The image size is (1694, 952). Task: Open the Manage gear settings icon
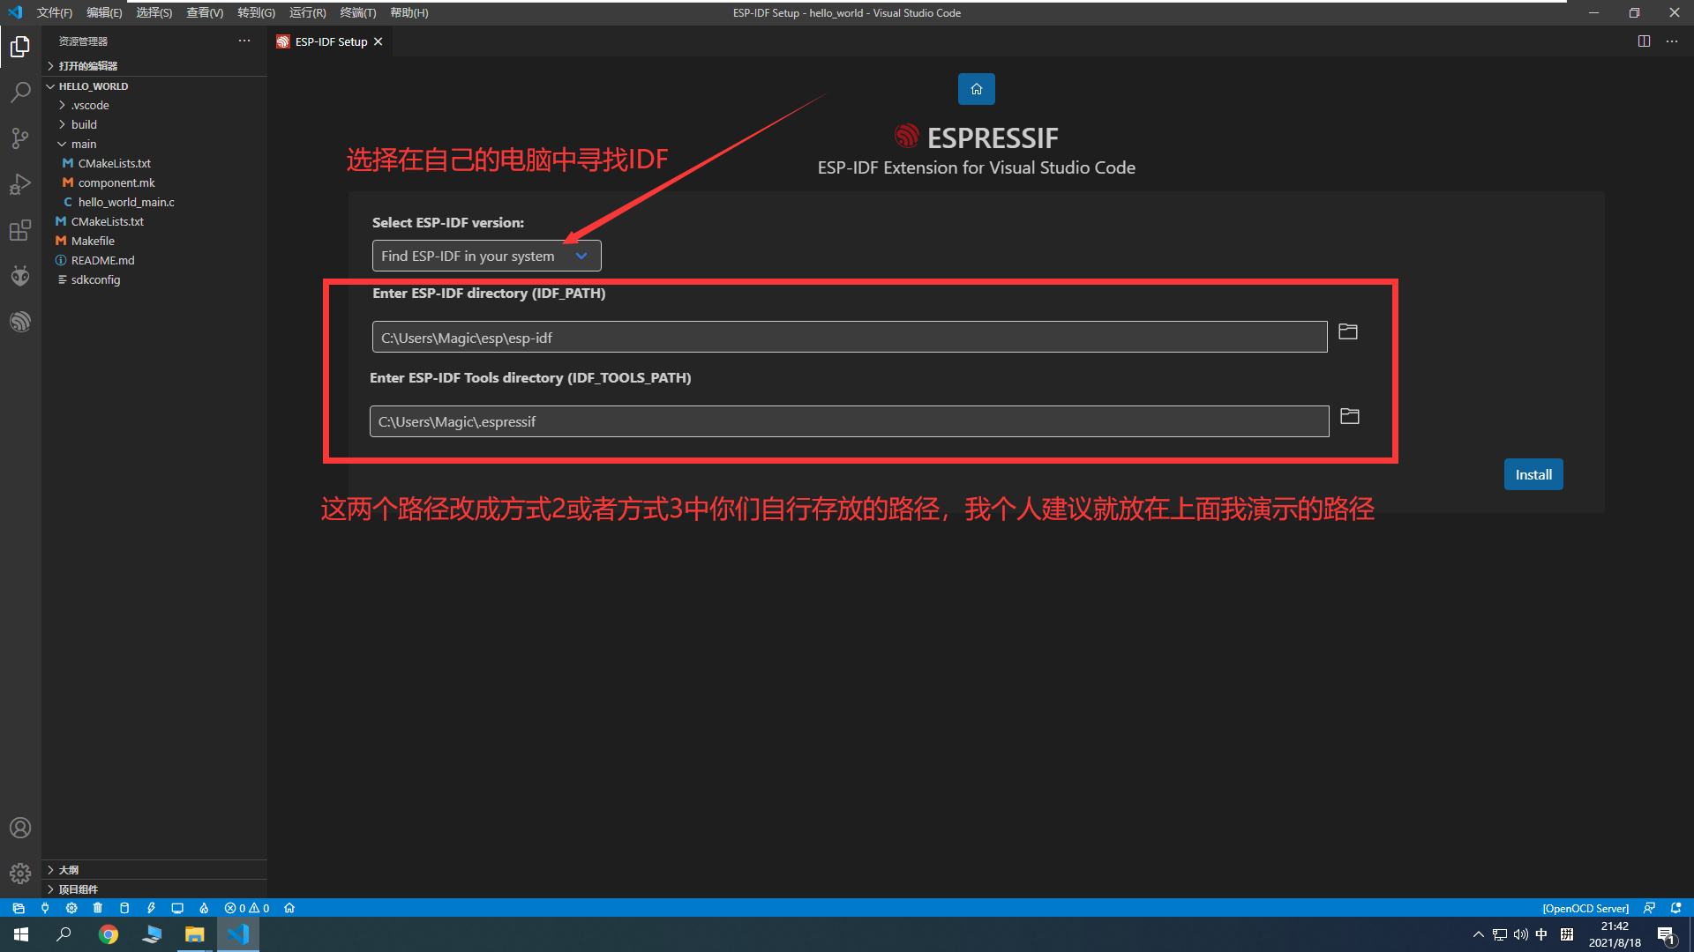click(20, 873)
